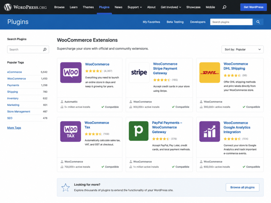271x203 pixels.
Task: Click the WooCommerce Tax star rating (169)
Action: pyautogui.click(x=93, y=134)
